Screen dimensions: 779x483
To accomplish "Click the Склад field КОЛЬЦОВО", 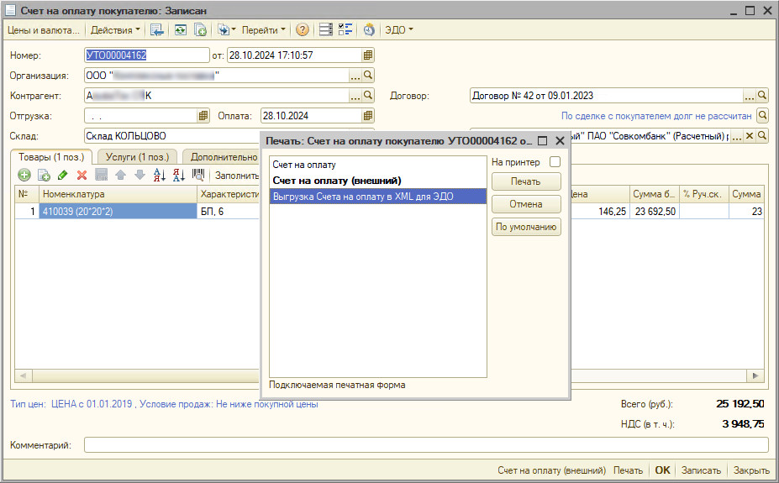I will (171, 135).
